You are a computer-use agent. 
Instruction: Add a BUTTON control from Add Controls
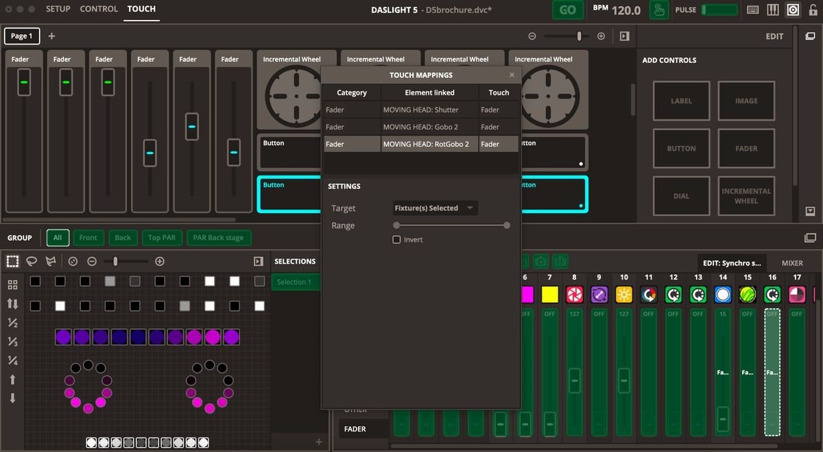coord(681,148)
